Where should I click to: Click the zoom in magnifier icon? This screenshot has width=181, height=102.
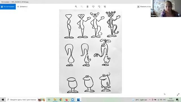[x=76, y=7]
